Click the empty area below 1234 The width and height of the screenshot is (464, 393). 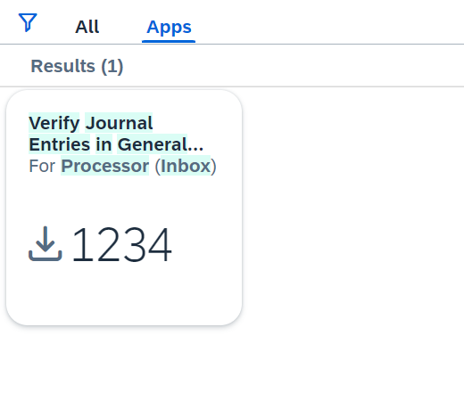[x=124, y=294]
